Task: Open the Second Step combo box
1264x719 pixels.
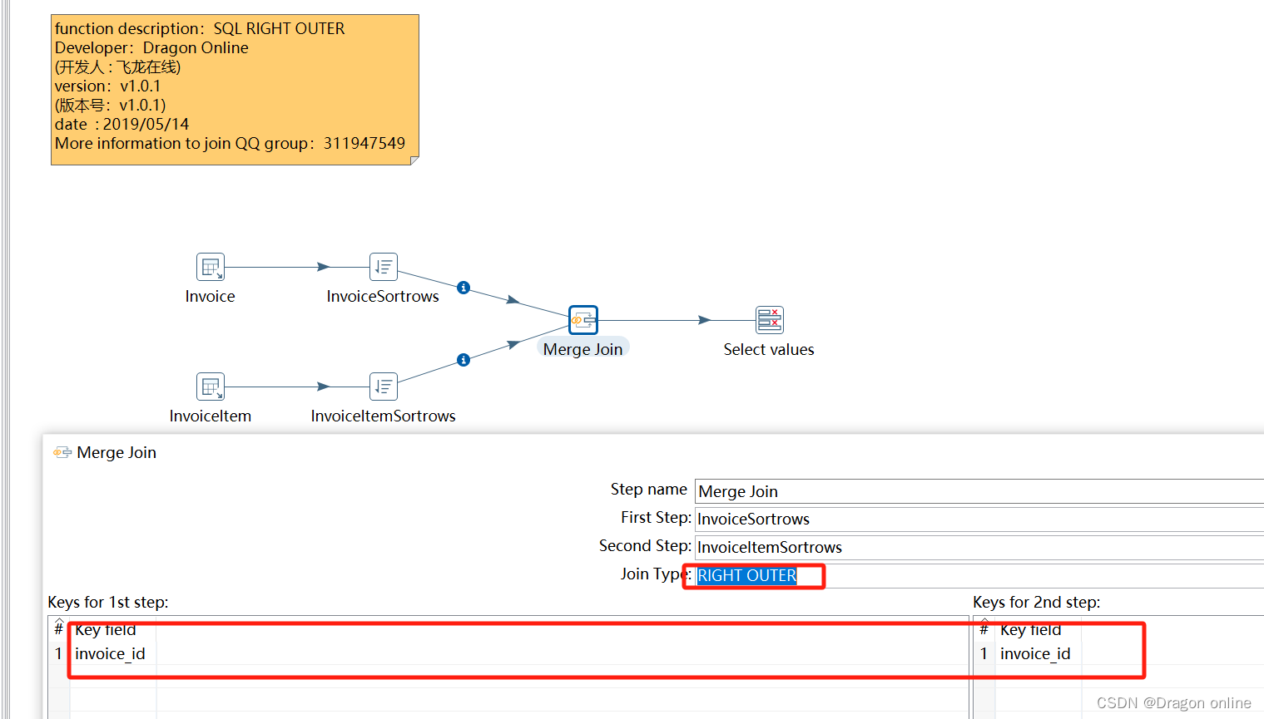Action: pyautogui.click(x=979, y=547)
